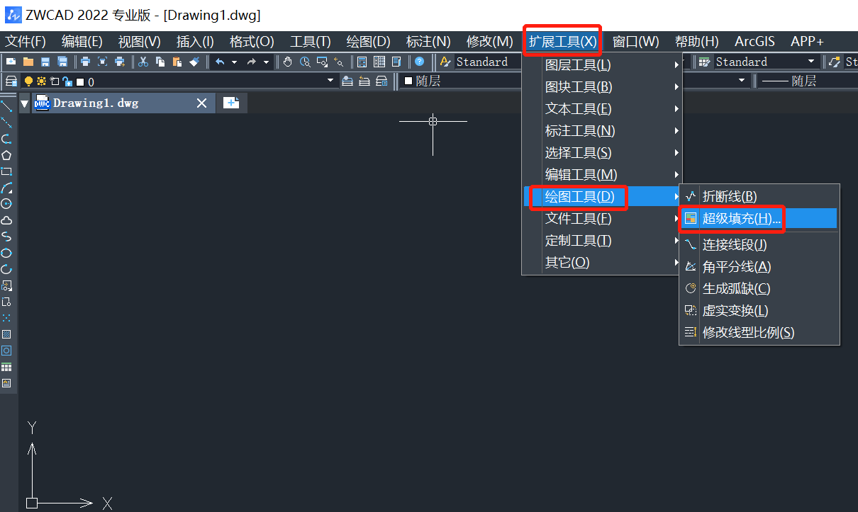
Task: Open the 随层 color dropdown
Action: [742, 80]
